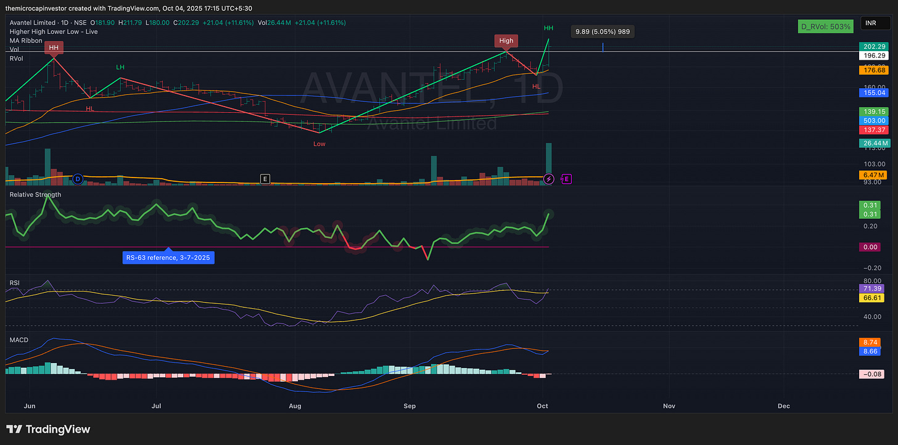Click the green 139.15 price tag
The height and width of the screenshot is (445, 898).
(x=873, y=112)
